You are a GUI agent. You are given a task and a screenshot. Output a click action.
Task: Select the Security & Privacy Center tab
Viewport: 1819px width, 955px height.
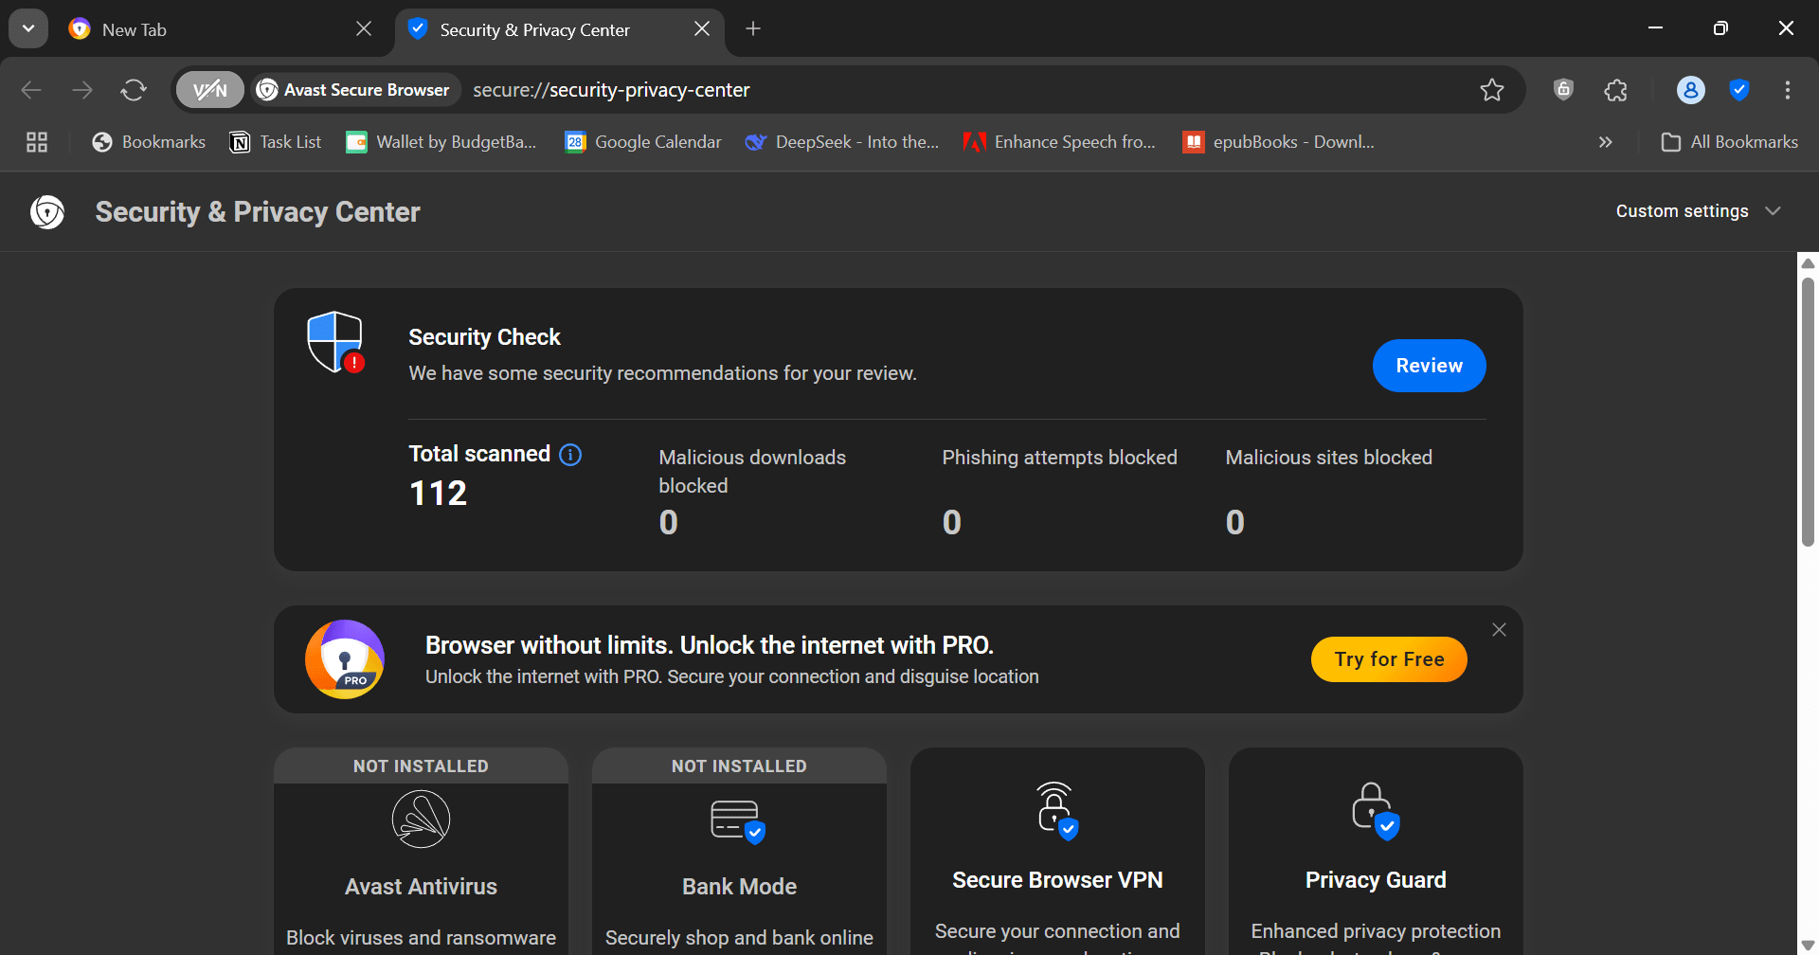(559, 29)
